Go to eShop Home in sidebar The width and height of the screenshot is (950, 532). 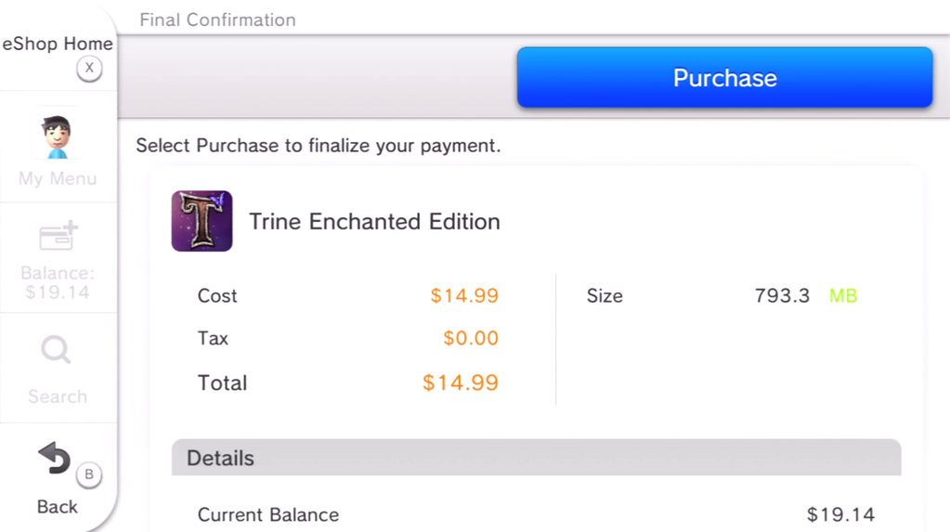pyautogui.click(x=58, y=44)
